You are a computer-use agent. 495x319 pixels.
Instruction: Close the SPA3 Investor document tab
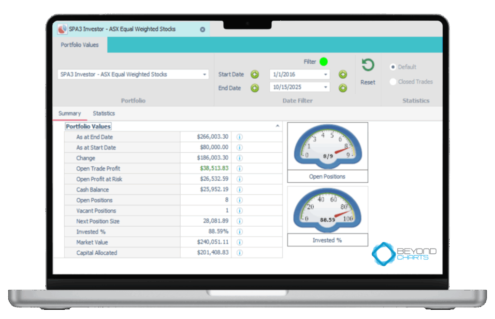click(x=203, y=29)
